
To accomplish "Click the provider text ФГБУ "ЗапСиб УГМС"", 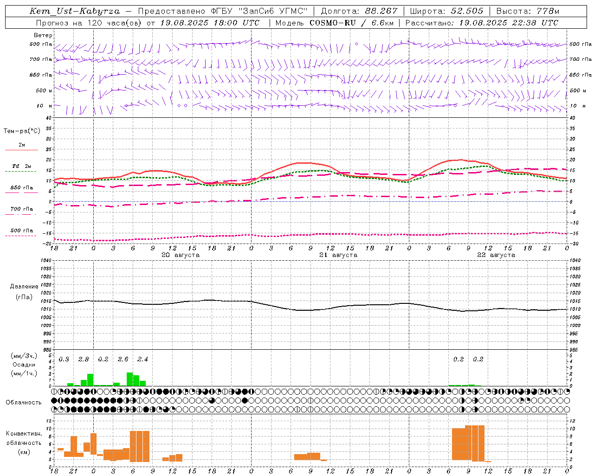I will pyautogui.click(x=260, y=11).
